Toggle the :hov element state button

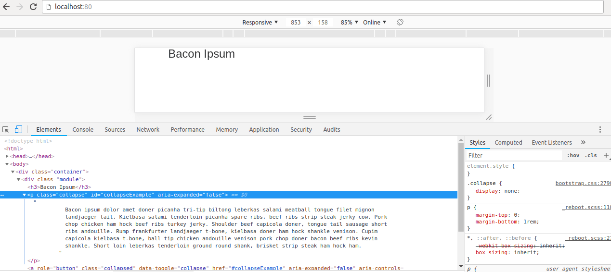click(573, 156)
